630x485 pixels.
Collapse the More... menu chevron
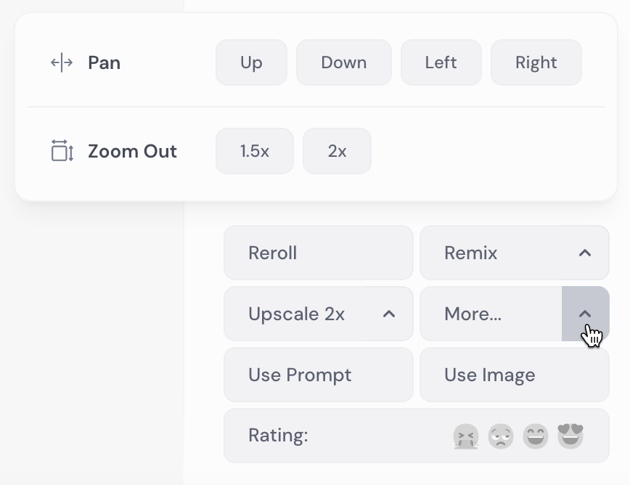[585, 314]
